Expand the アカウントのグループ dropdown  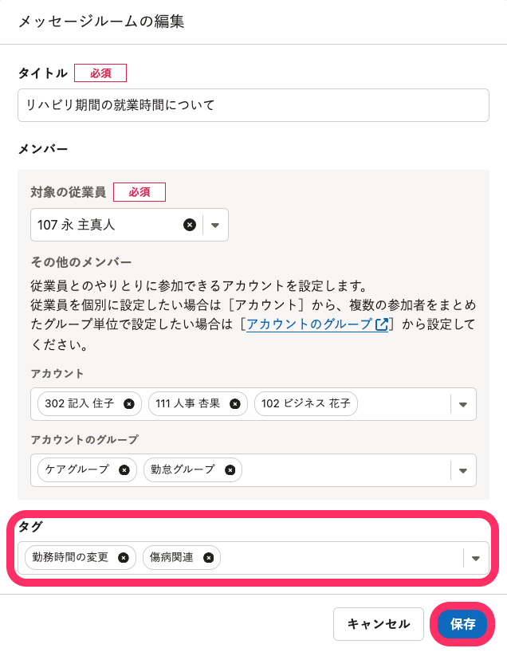click(x=462, y=471)
